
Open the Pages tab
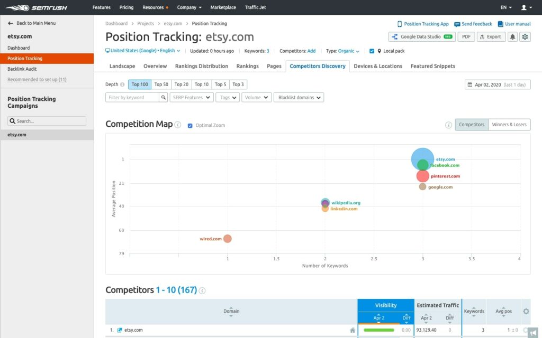click(x=274, y=66)
